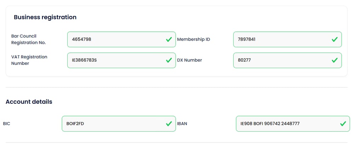Click the green checkmark in Bar Council Registration field
This screenshot has width=354, height=151.
(x=169, y=40)
